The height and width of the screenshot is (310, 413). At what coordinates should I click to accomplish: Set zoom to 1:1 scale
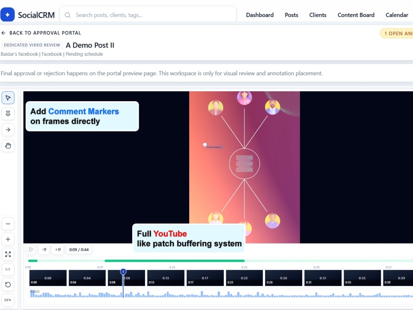(x=8, y=269)
